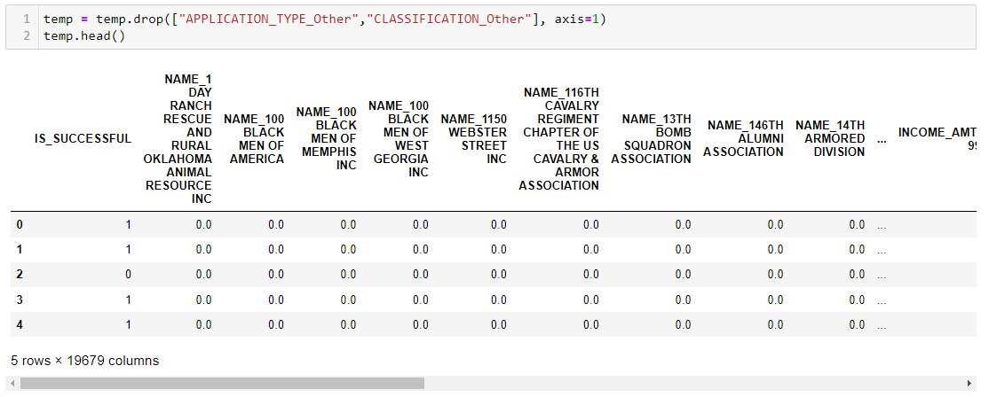Click NAME_1 DAY RANCH value in row 1
The height and width of the screenshot is (397, 989).
pyautogui.click(x=203, y=250)
